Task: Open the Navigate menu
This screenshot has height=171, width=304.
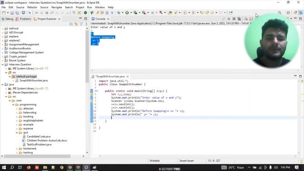Action: click(x=57, y=7)
